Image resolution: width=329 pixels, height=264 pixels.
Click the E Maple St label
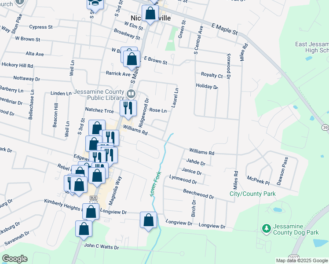coord(224,29)
